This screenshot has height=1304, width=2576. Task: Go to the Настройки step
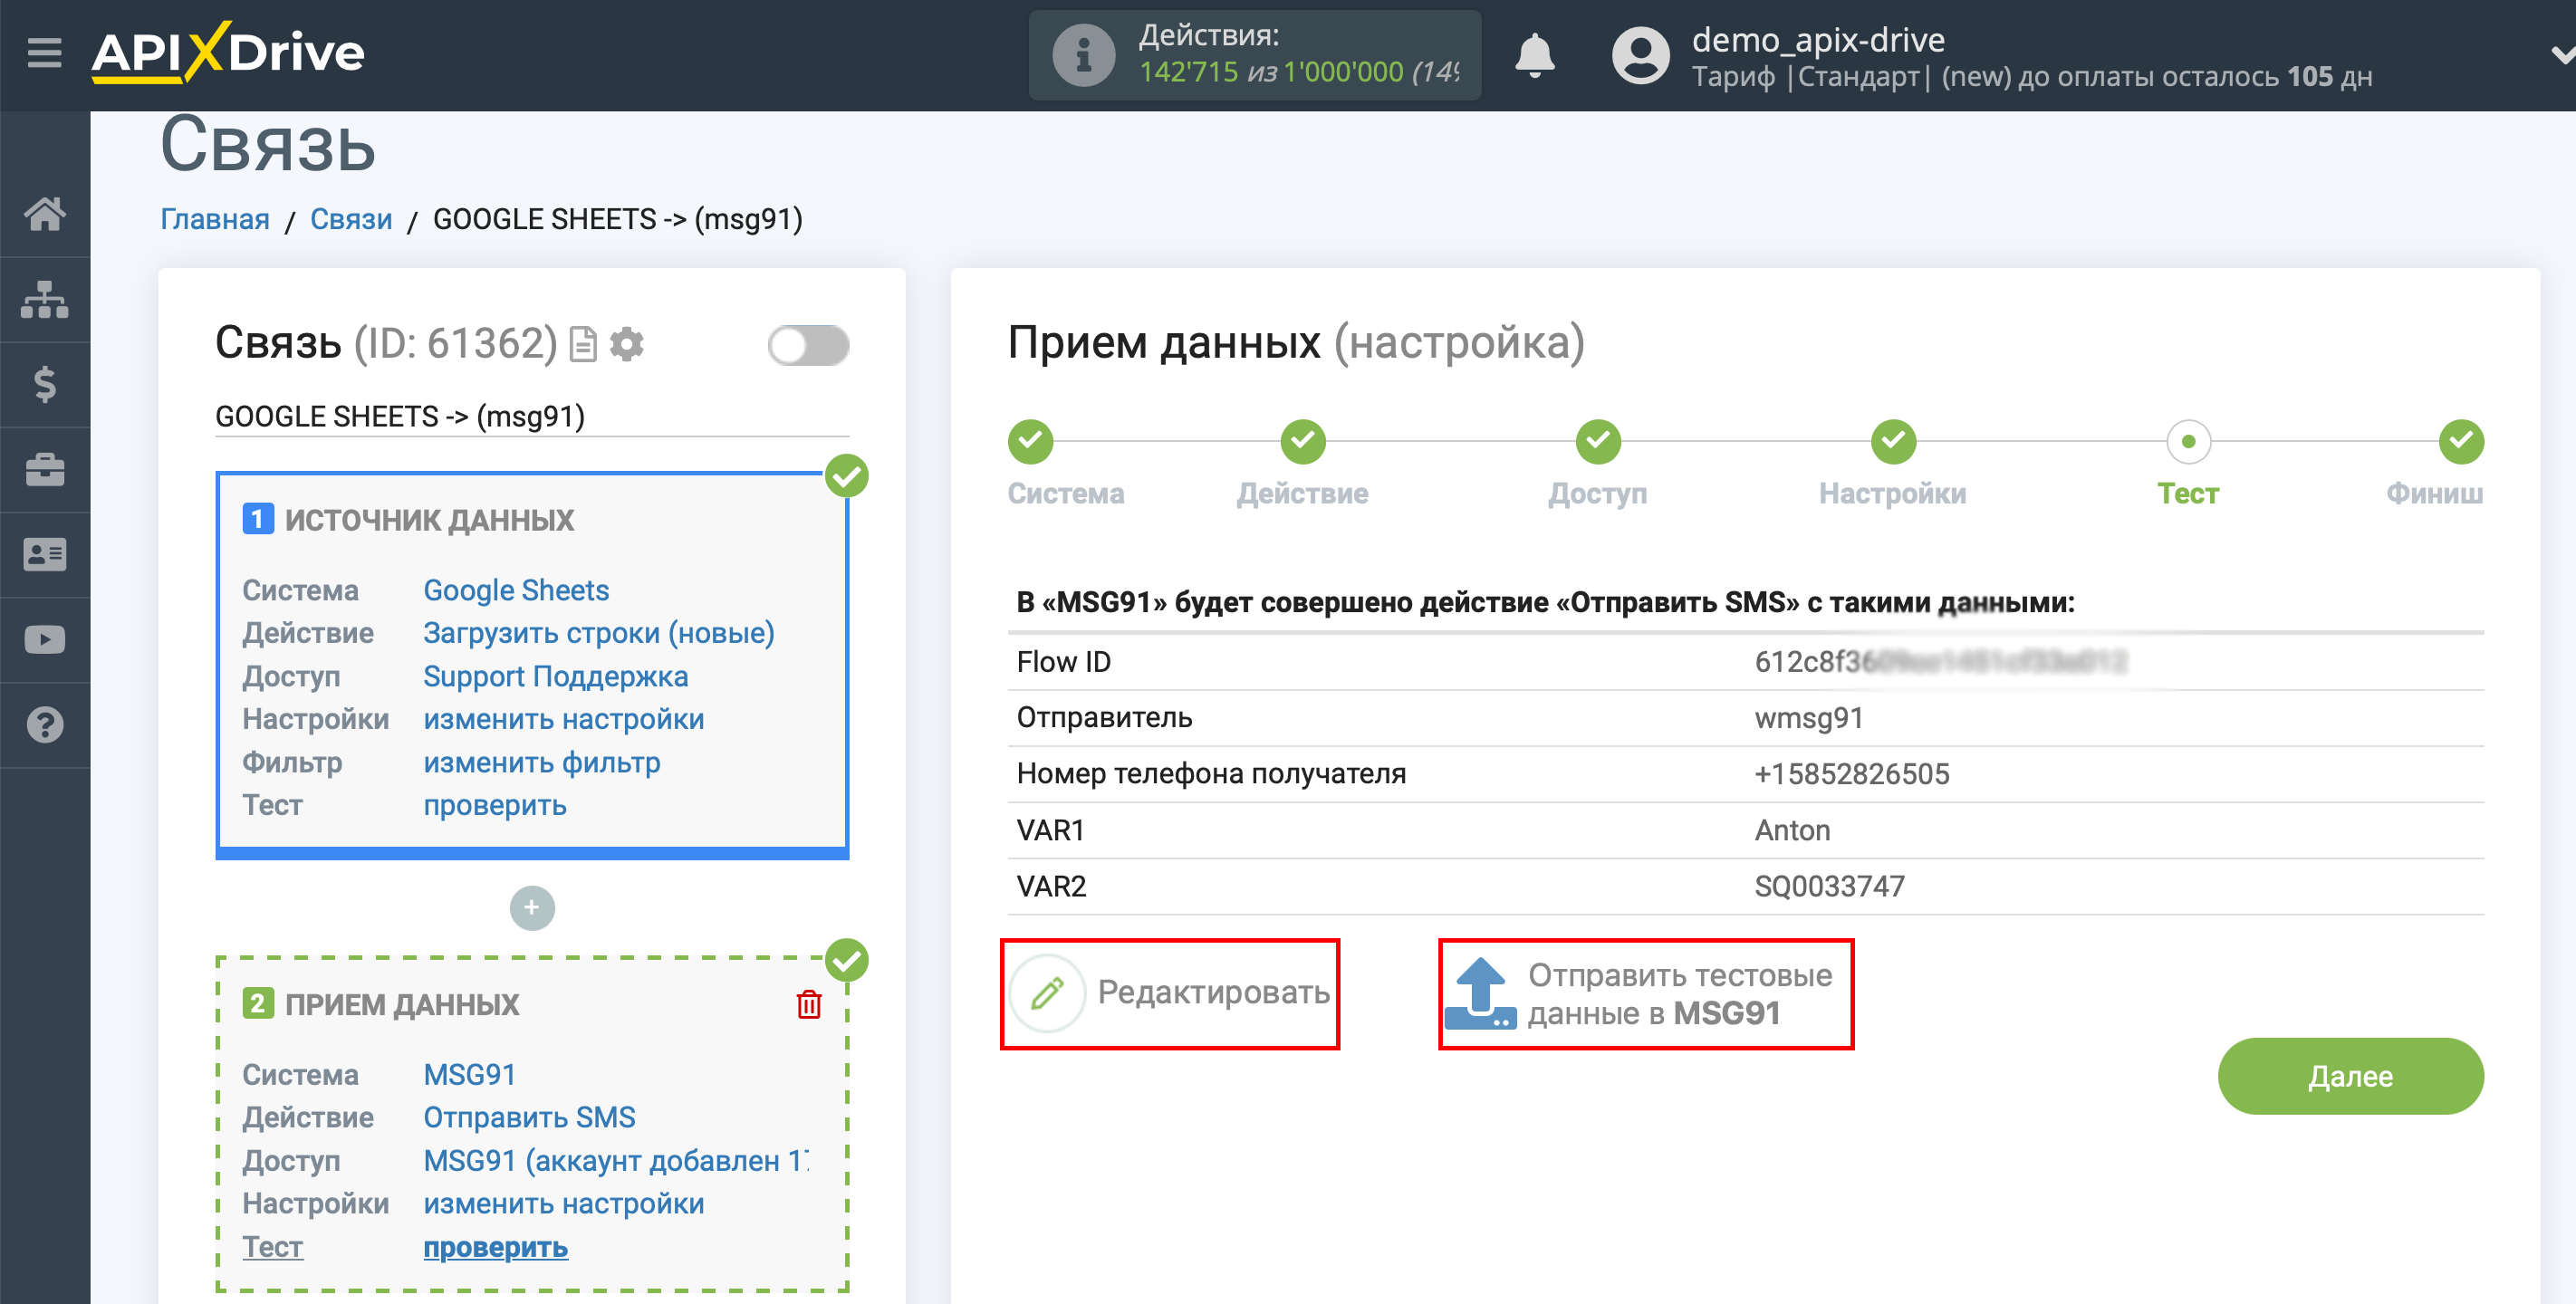pyautogui.click(x=1893, y=441)
